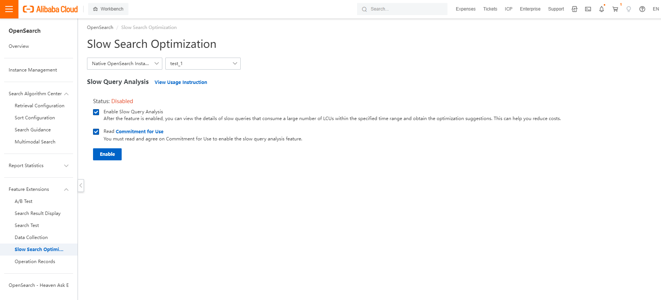
Task: Open notifications bell icon
Action: [x=601, y=9]
